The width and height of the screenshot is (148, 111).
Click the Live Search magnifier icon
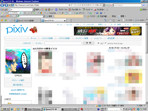[144, 5]
